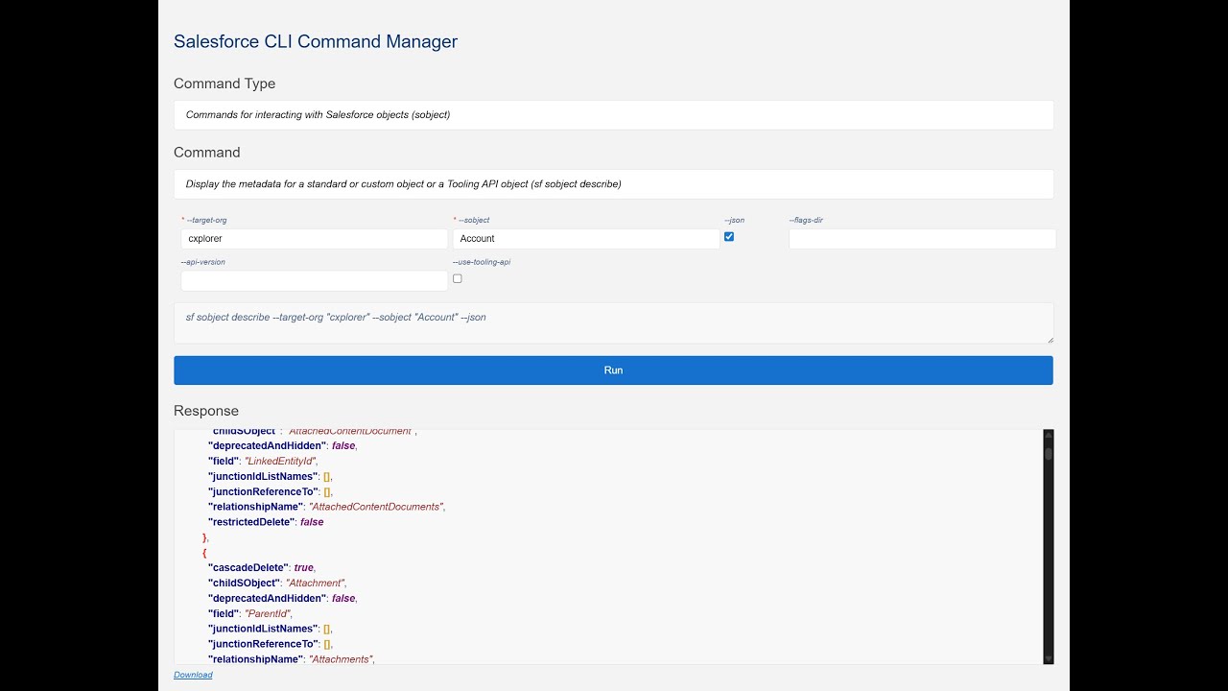The image size is (1228, 691).
Task: Open the Command Type dropdown
Action: pyautogui.click(x=613, y=115)
